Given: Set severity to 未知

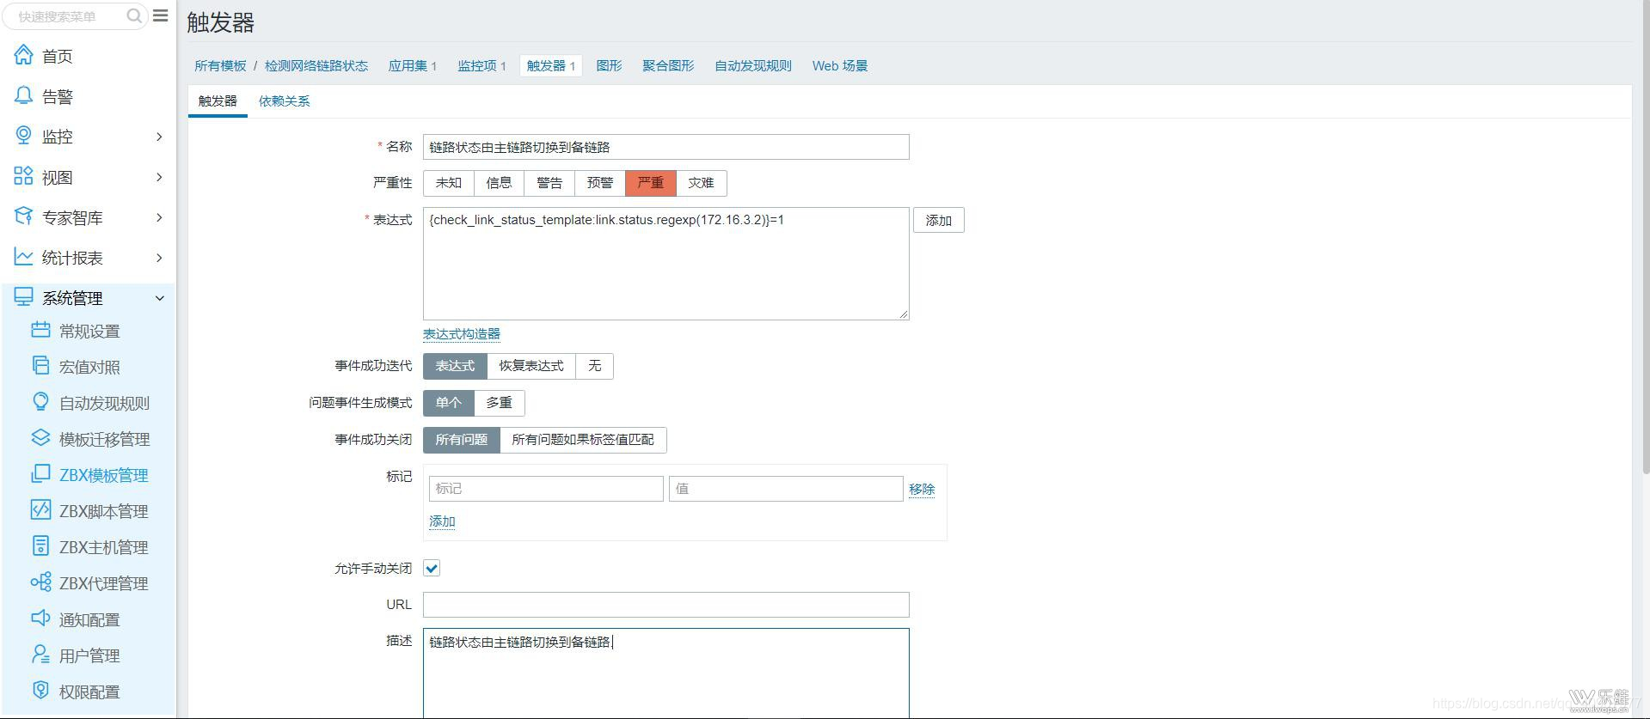Looking at the screenshot, I should [448, 183].
